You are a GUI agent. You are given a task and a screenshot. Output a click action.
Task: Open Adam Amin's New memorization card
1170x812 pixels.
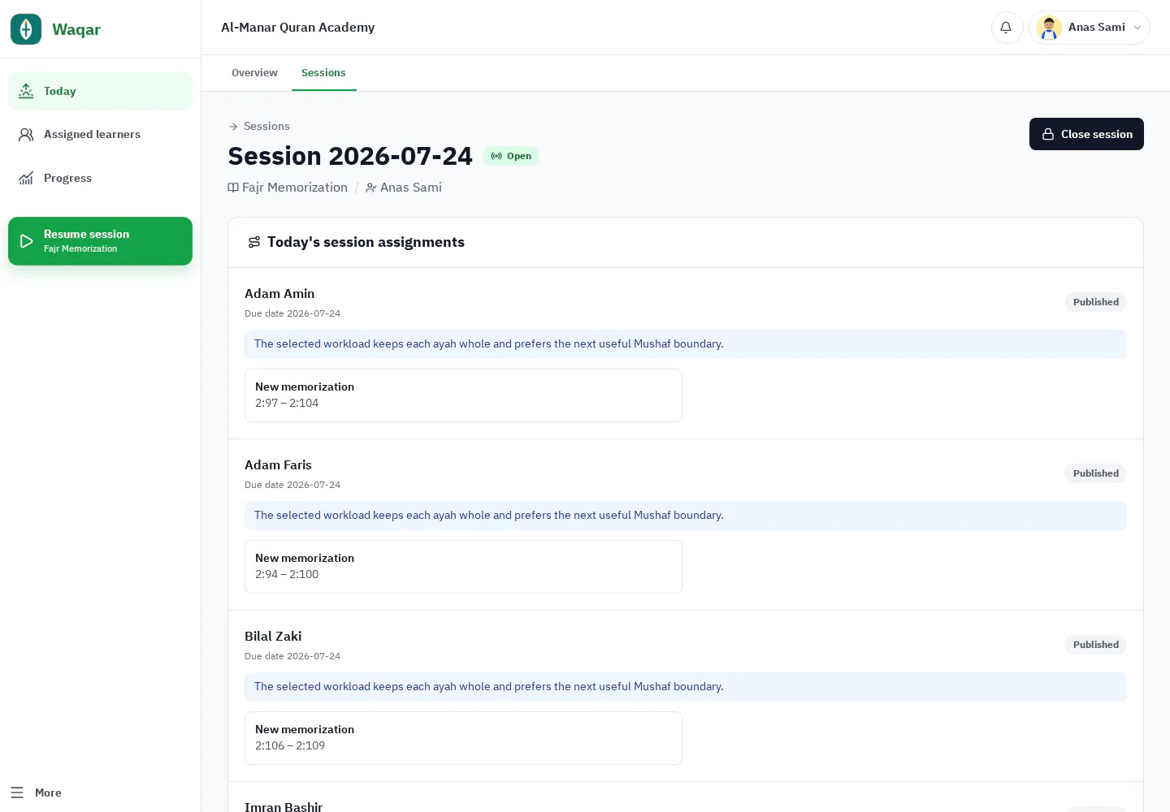[463, 395]
